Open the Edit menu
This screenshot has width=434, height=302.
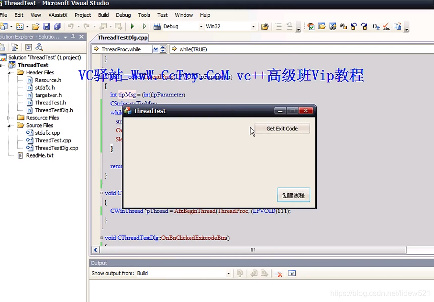coord(19,15)
